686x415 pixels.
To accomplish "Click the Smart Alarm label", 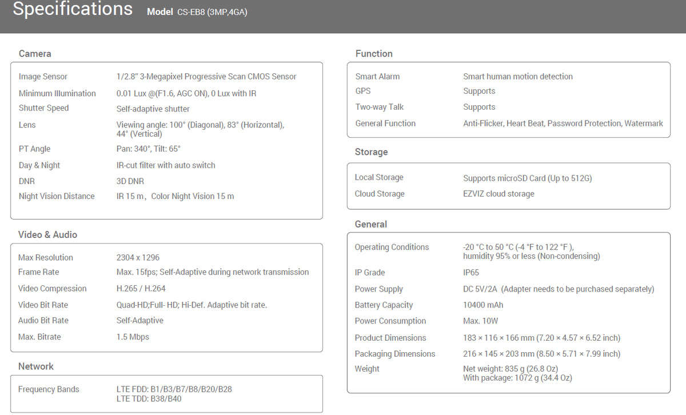I will [377, 77].
